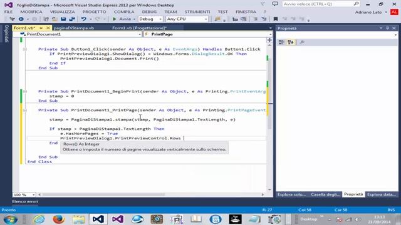Switch to the Esplora soluzioni tab
Screen dimensions: 401x225
pyautogui.click(x=291, y=194)
